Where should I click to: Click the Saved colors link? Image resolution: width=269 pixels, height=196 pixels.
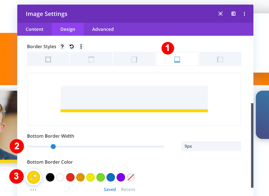coord(110,189)
